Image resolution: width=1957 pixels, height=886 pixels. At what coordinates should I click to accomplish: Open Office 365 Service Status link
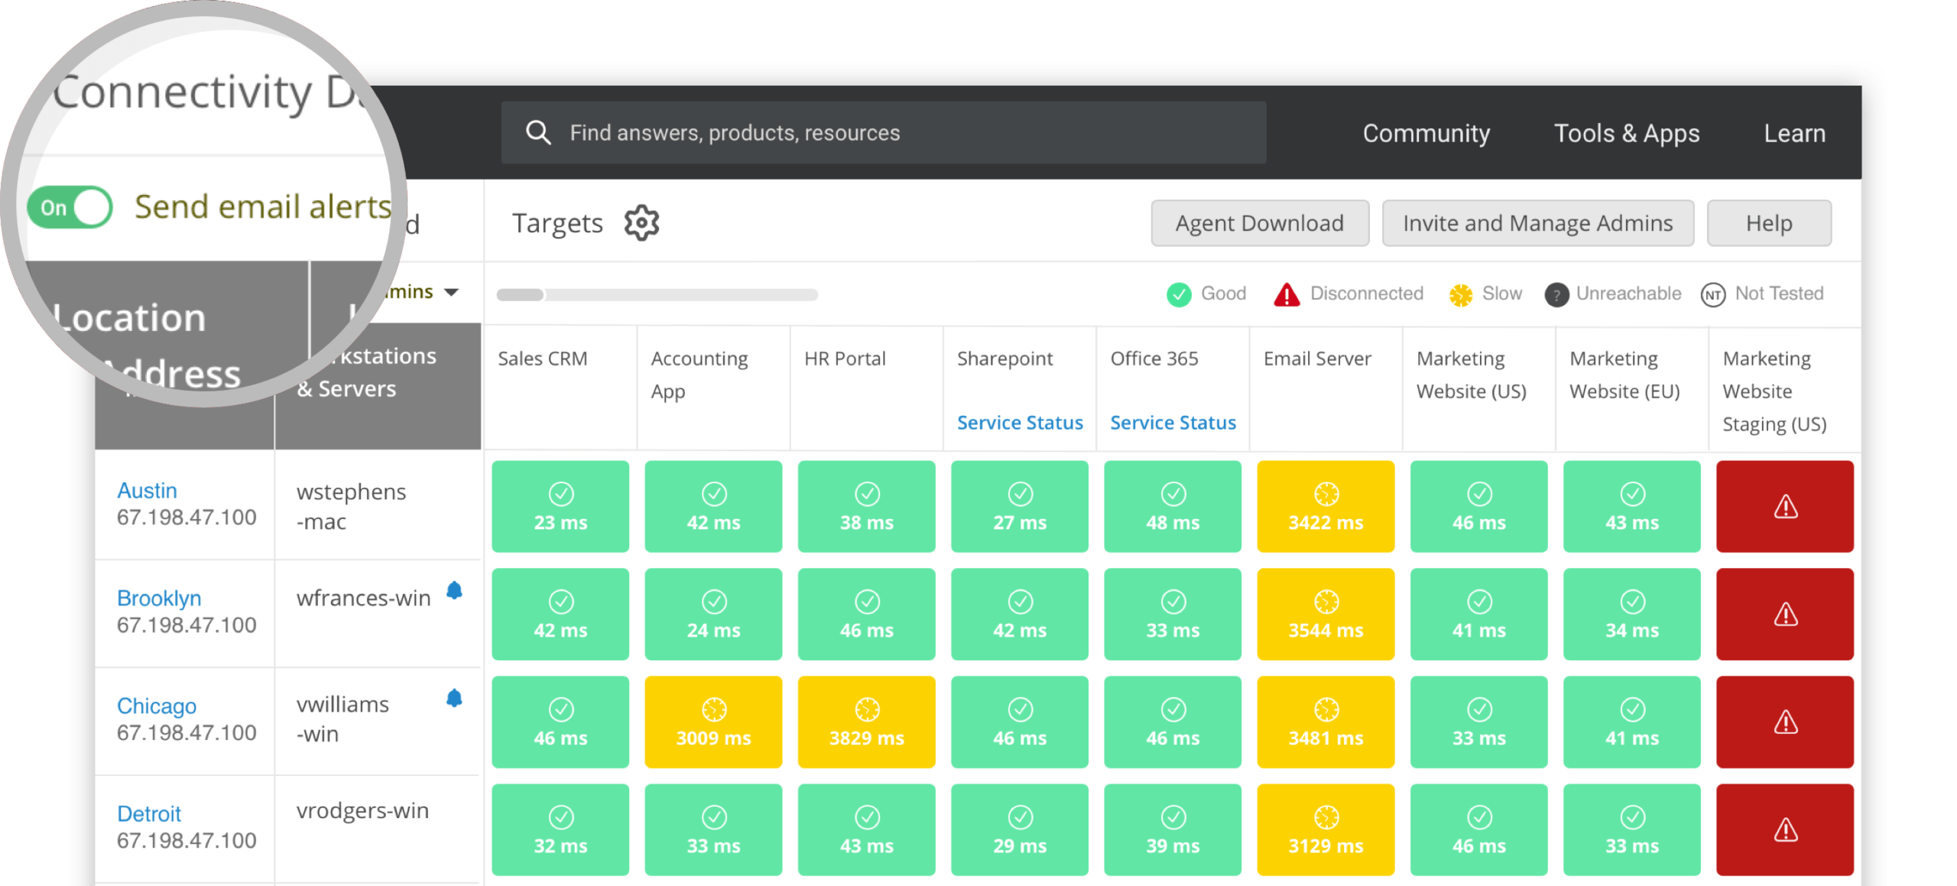coord(1172,423)
